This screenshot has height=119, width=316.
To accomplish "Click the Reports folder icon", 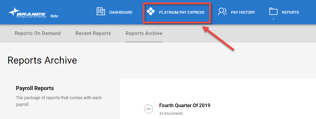I will click(x=273, y=12).
